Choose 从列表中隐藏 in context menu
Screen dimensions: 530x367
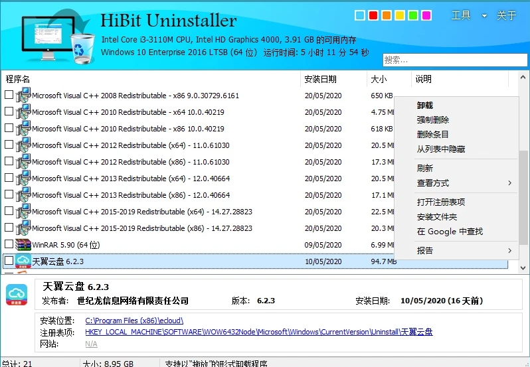441,149
